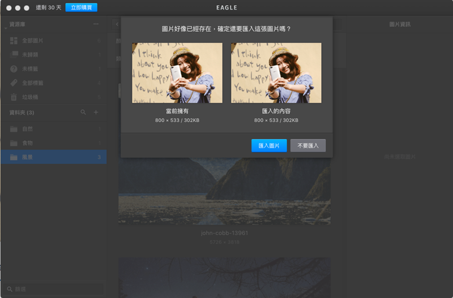Open the library more options menu
The image size is (453, 298).
(96, 24)
